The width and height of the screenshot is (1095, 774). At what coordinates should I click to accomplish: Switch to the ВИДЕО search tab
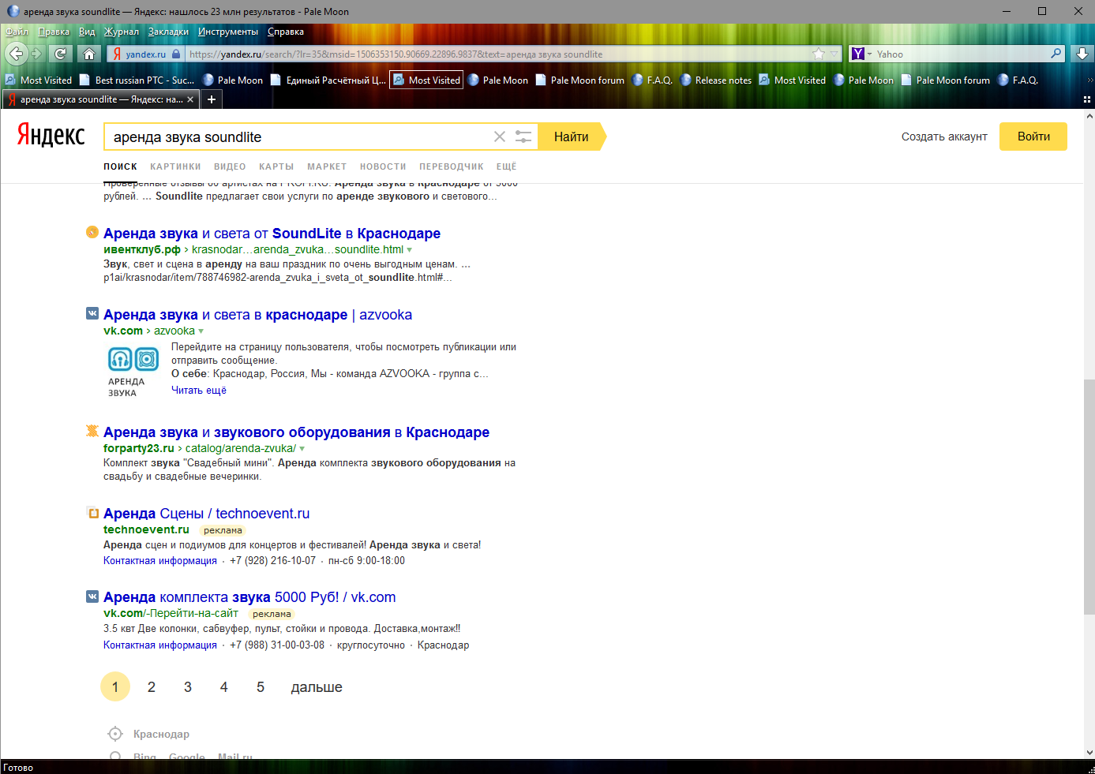(x=230, y=166)
